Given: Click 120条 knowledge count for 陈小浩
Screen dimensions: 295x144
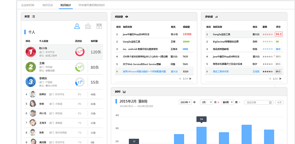Looking at the screenshot, I should (x=96, y=52).
